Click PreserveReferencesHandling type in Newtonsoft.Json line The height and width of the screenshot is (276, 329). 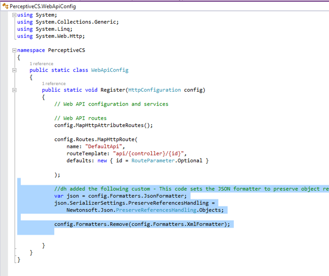click(x=156, y=210)
